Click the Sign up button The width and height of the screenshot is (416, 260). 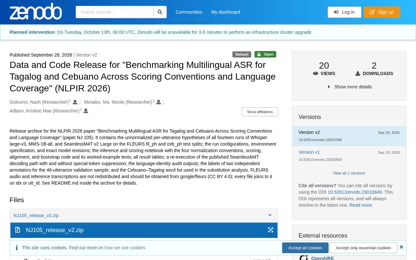coord(382,12)
